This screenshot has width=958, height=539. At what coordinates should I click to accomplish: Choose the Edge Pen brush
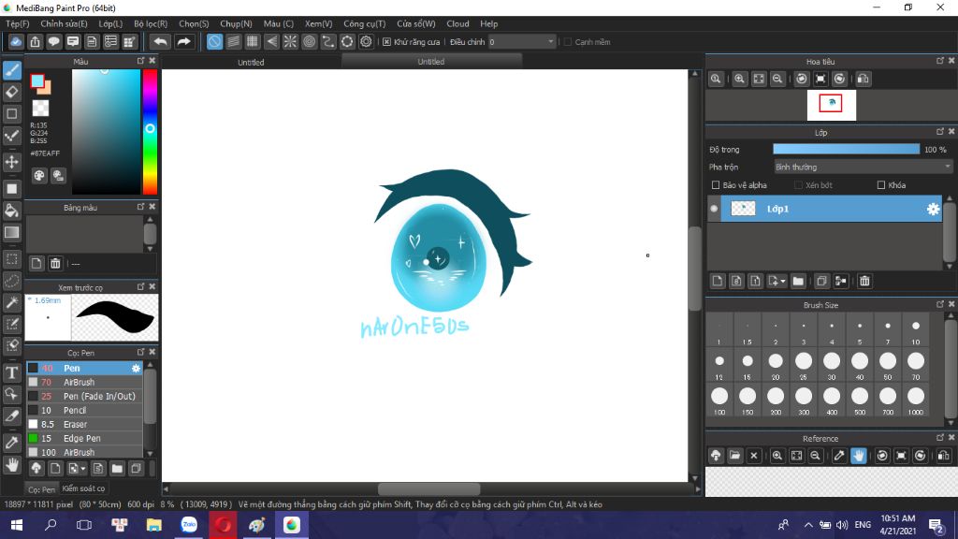tap(84, 438)
